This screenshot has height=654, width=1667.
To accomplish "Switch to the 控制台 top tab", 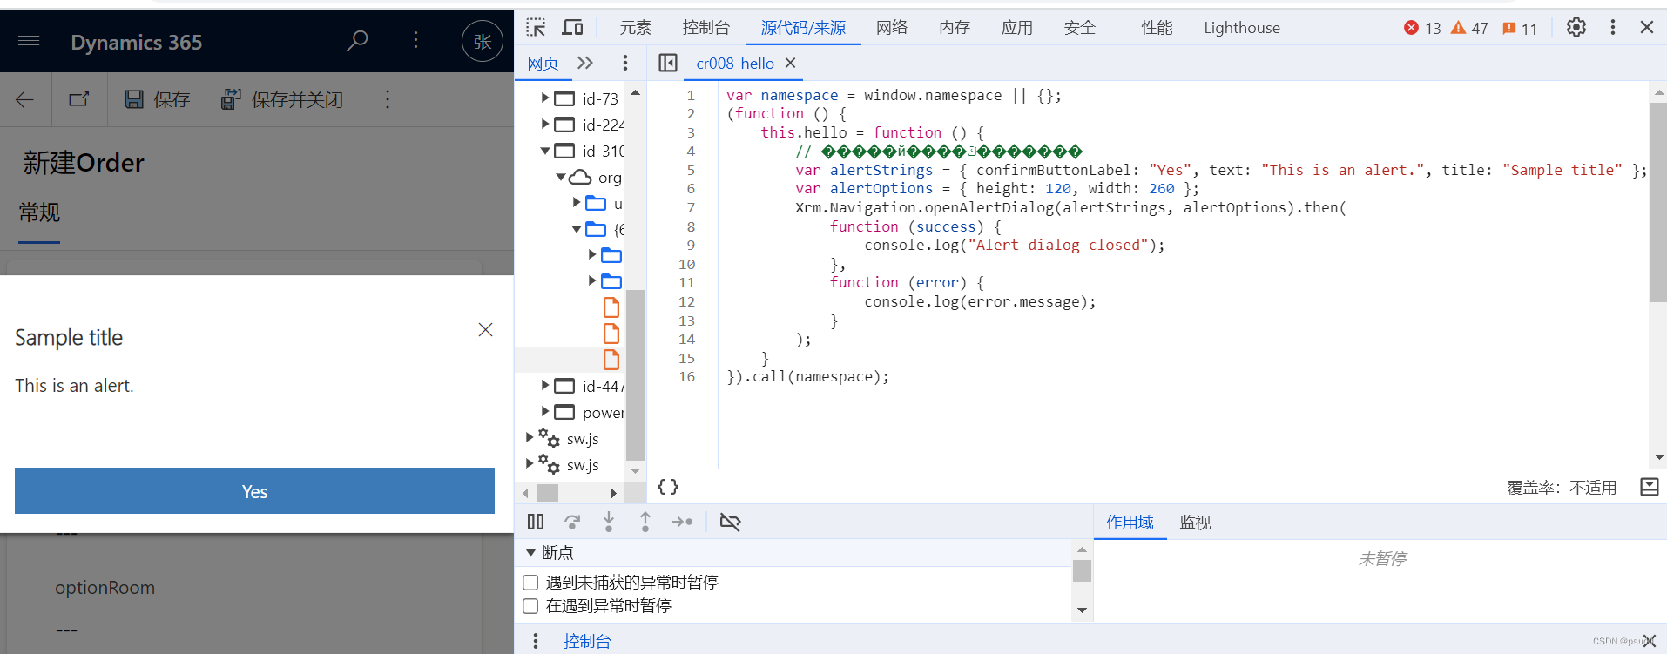I will [x=706, y=28].
